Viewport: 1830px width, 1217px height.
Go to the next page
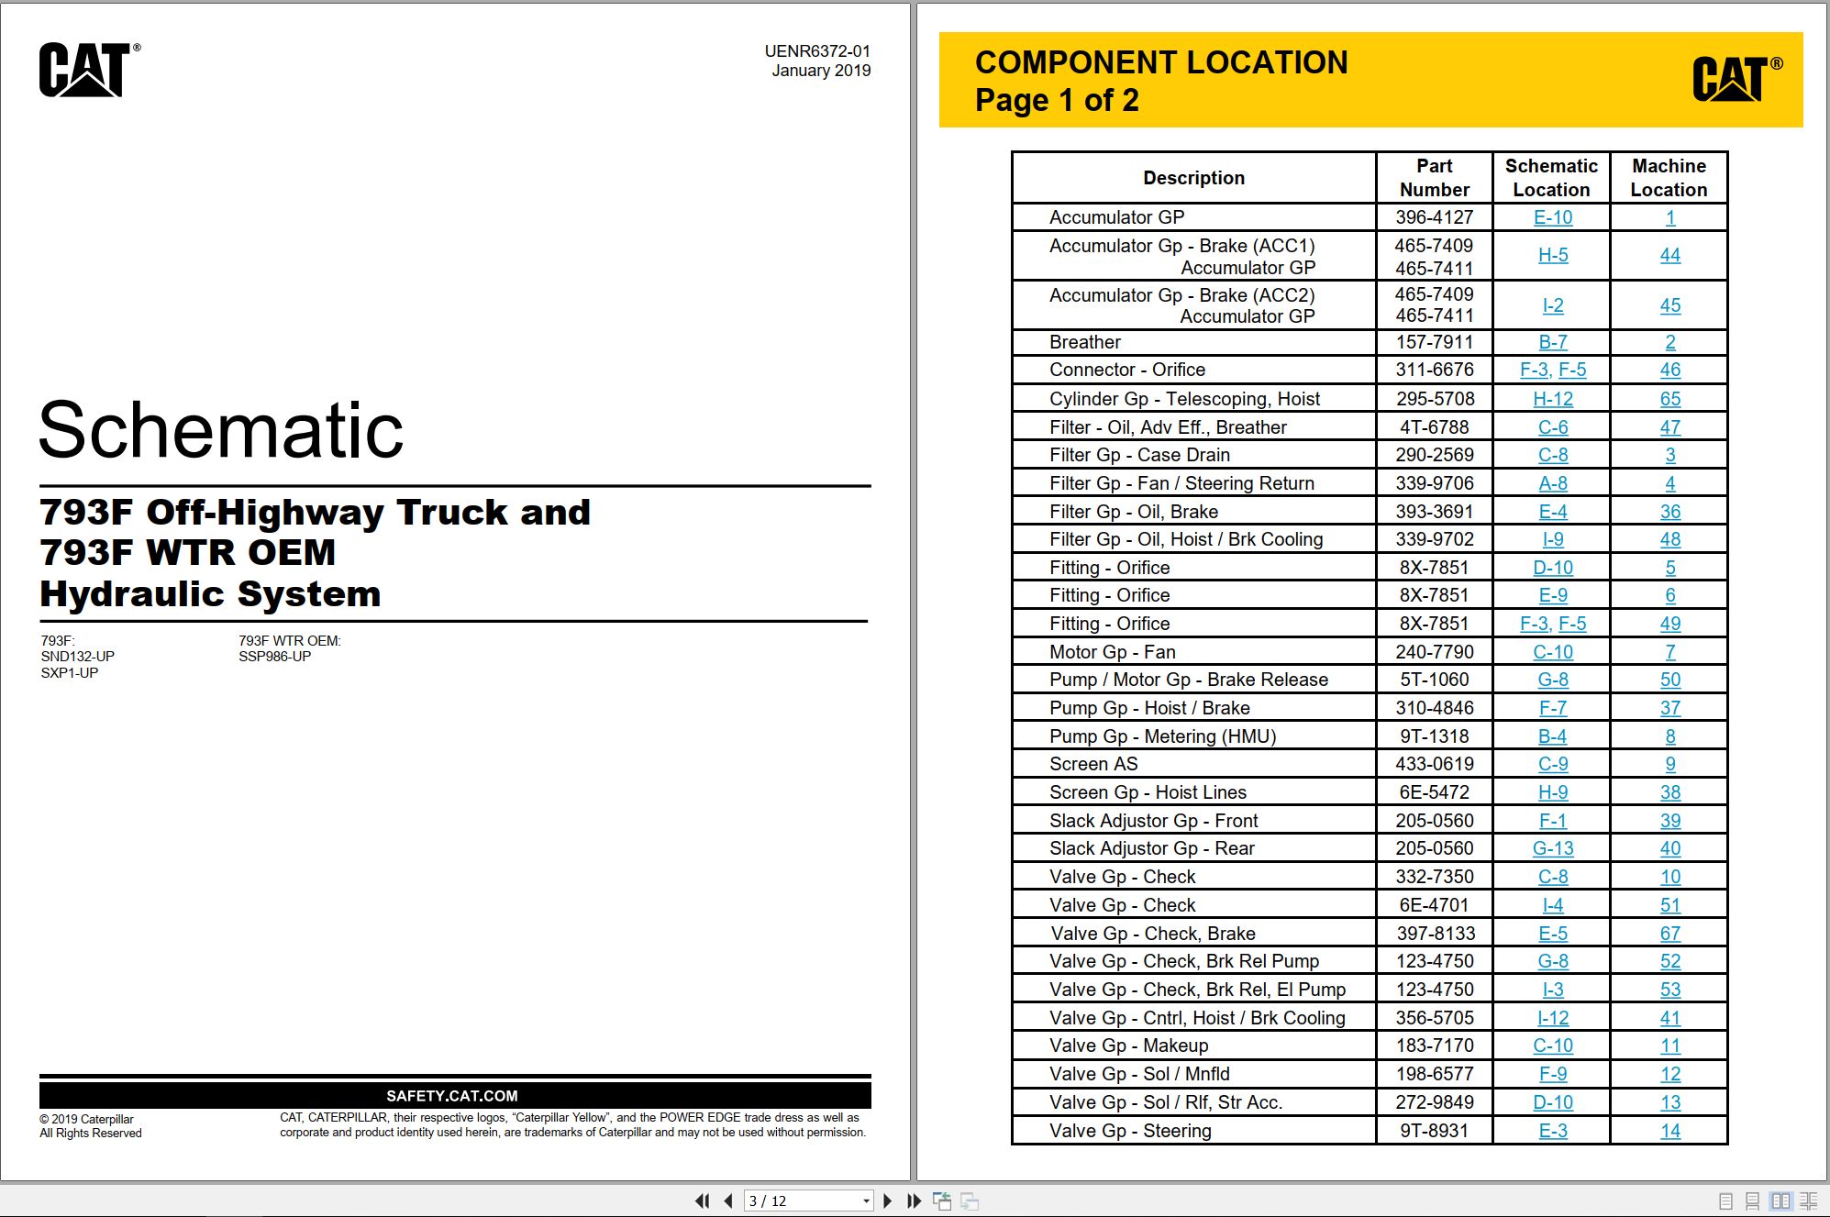click(x=887, y=1200)
